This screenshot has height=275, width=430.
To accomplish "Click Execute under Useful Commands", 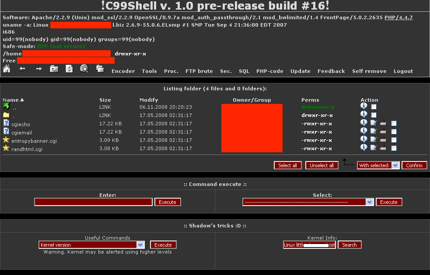I will pyautogui.click(x=163, y=244).
